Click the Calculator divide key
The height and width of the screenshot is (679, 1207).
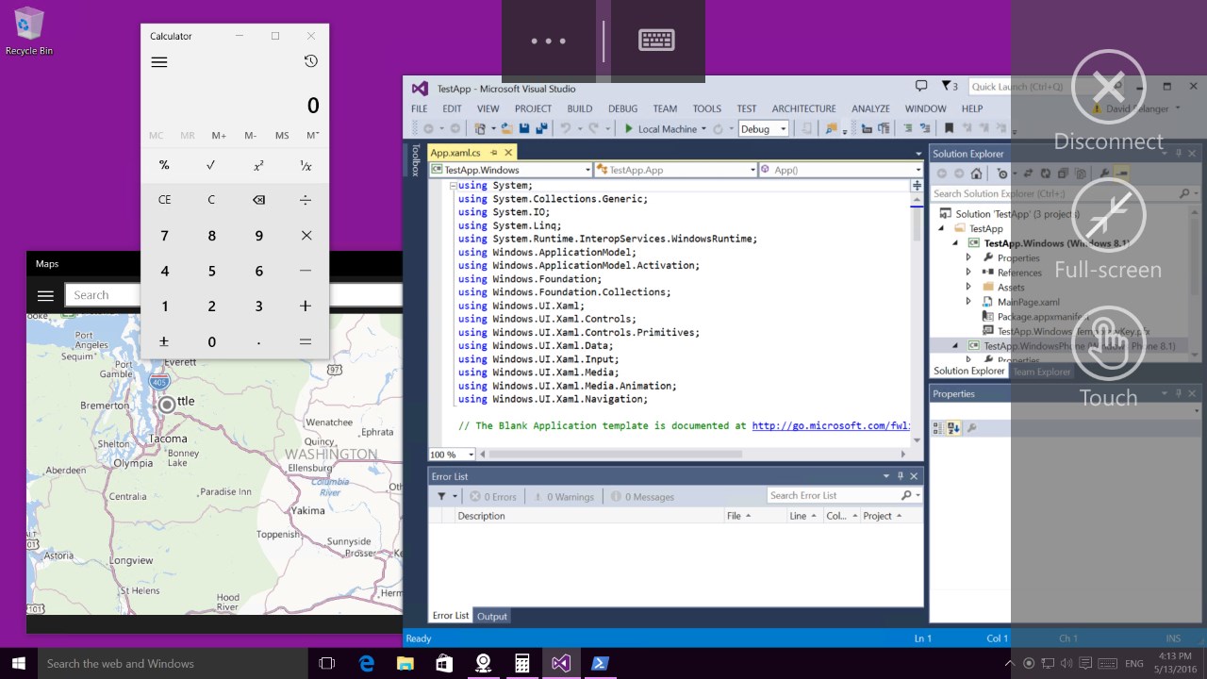click(306, 200)
